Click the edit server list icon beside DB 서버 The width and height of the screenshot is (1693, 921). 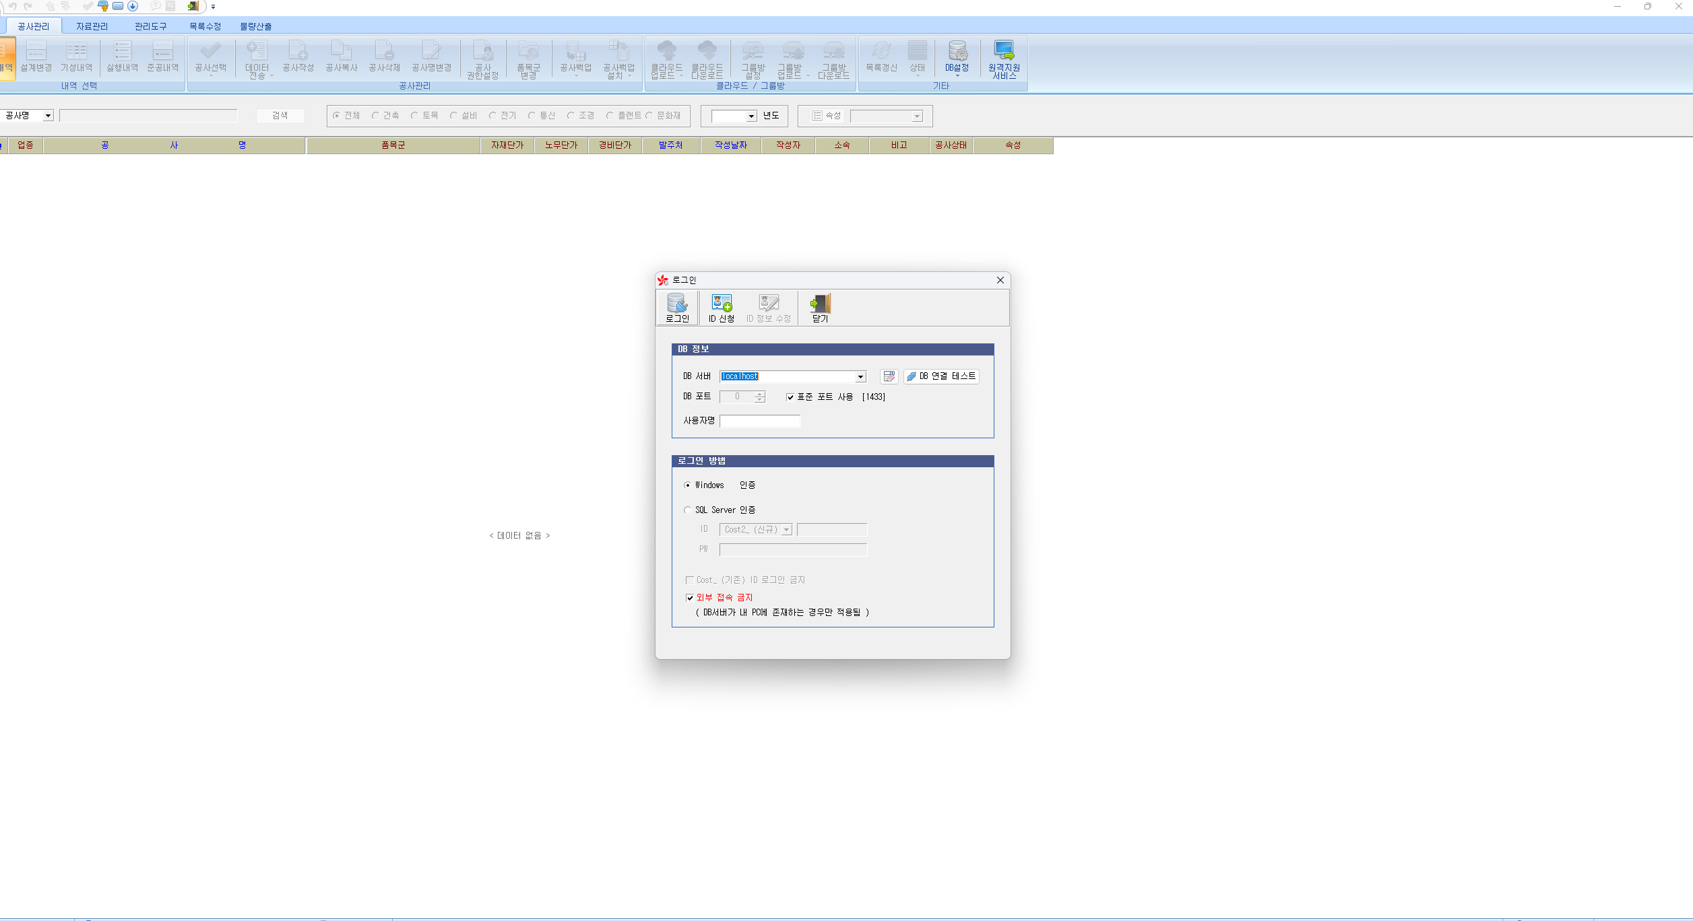point(889,376)
